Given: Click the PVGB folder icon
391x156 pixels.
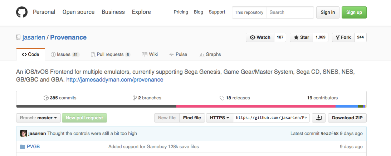Looking at the screenshot, I should click(x=23, y=146).
